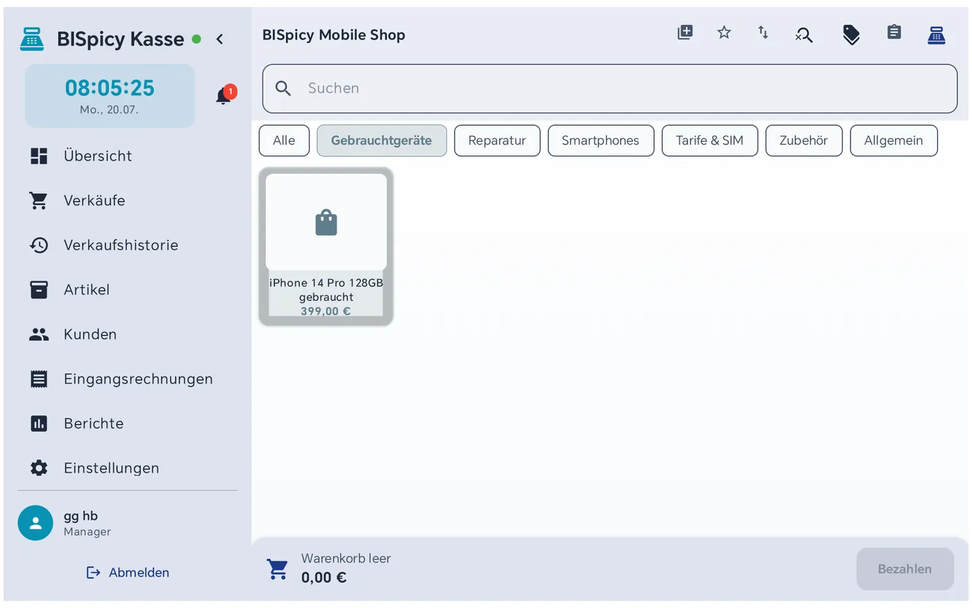The height and width of the screenshot is (608, 972).
Task: Click the up-down sort arrows icon
Action: click(763, 33)
